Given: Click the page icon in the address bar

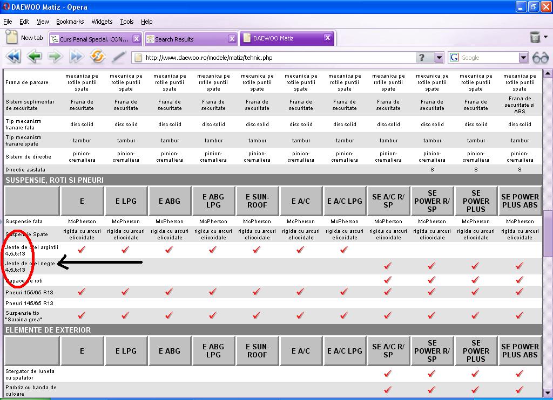Looking at the screenshot, I should [x=138, y=58].
